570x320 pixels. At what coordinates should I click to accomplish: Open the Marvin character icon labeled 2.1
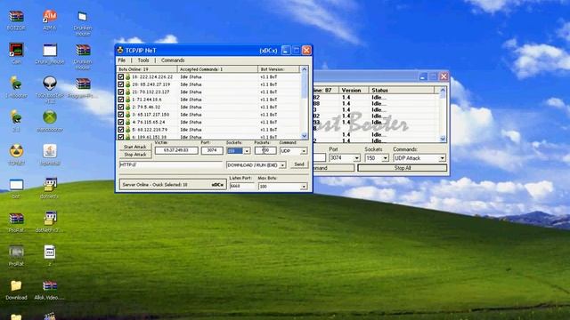pos(16,117)
